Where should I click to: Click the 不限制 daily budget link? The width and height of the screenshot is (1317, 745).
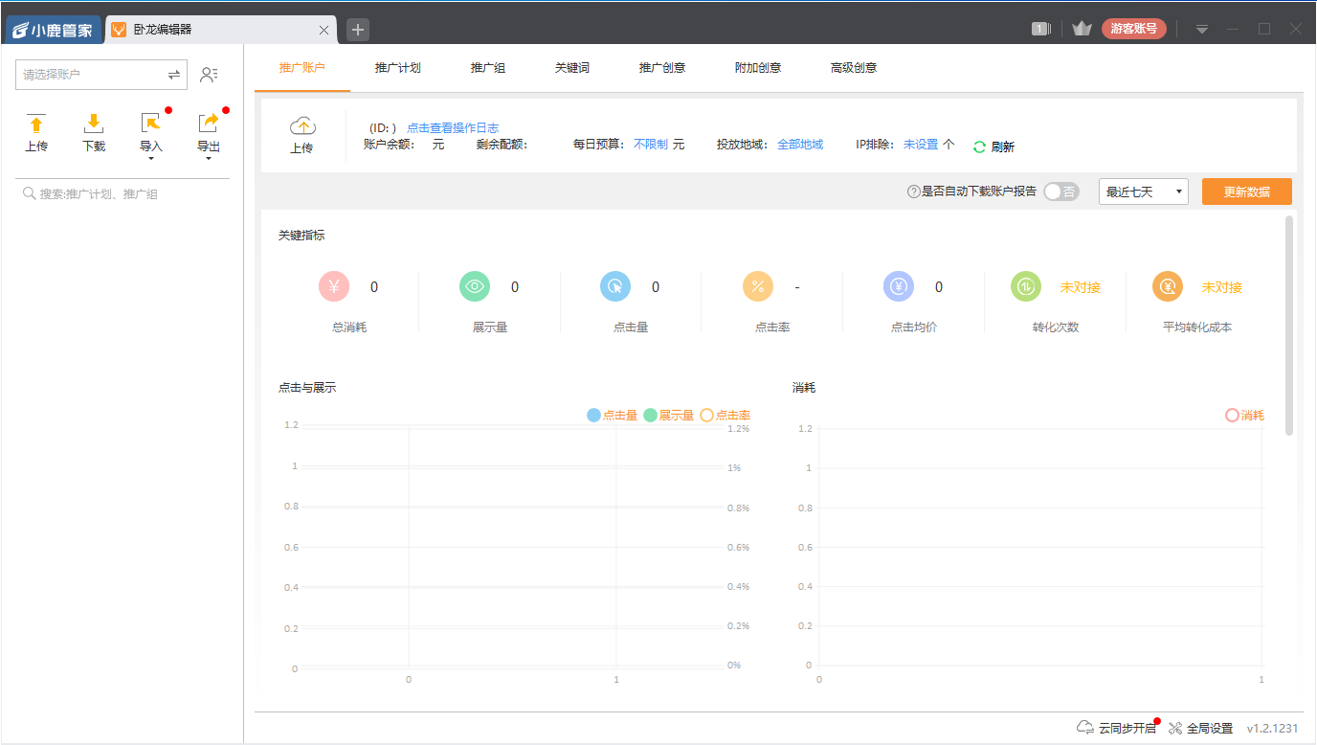click(x=651, y=145)
